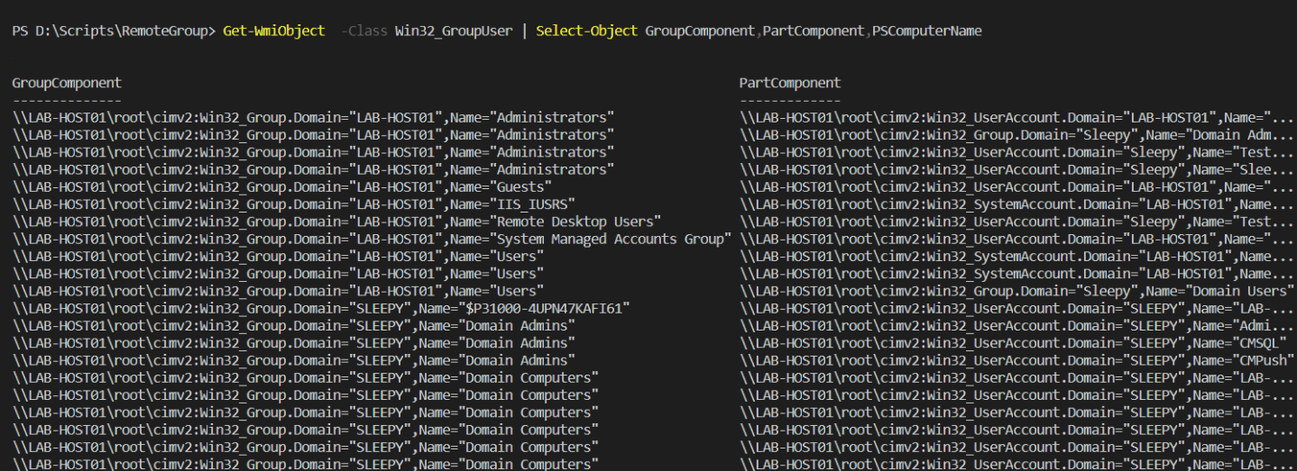Click the Select-Object cmdlet
The image size is (1297, 471).
pos(586,31)
